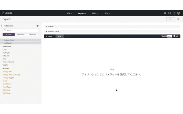Open the marketplace icon in the top bar
The width and height of the screenshot is (183, 114).
tap(170, 13)
